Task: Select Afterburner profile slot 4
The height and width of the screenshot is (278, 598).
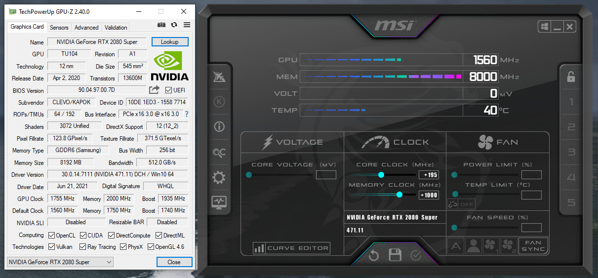Action: [x=571, y=178]
